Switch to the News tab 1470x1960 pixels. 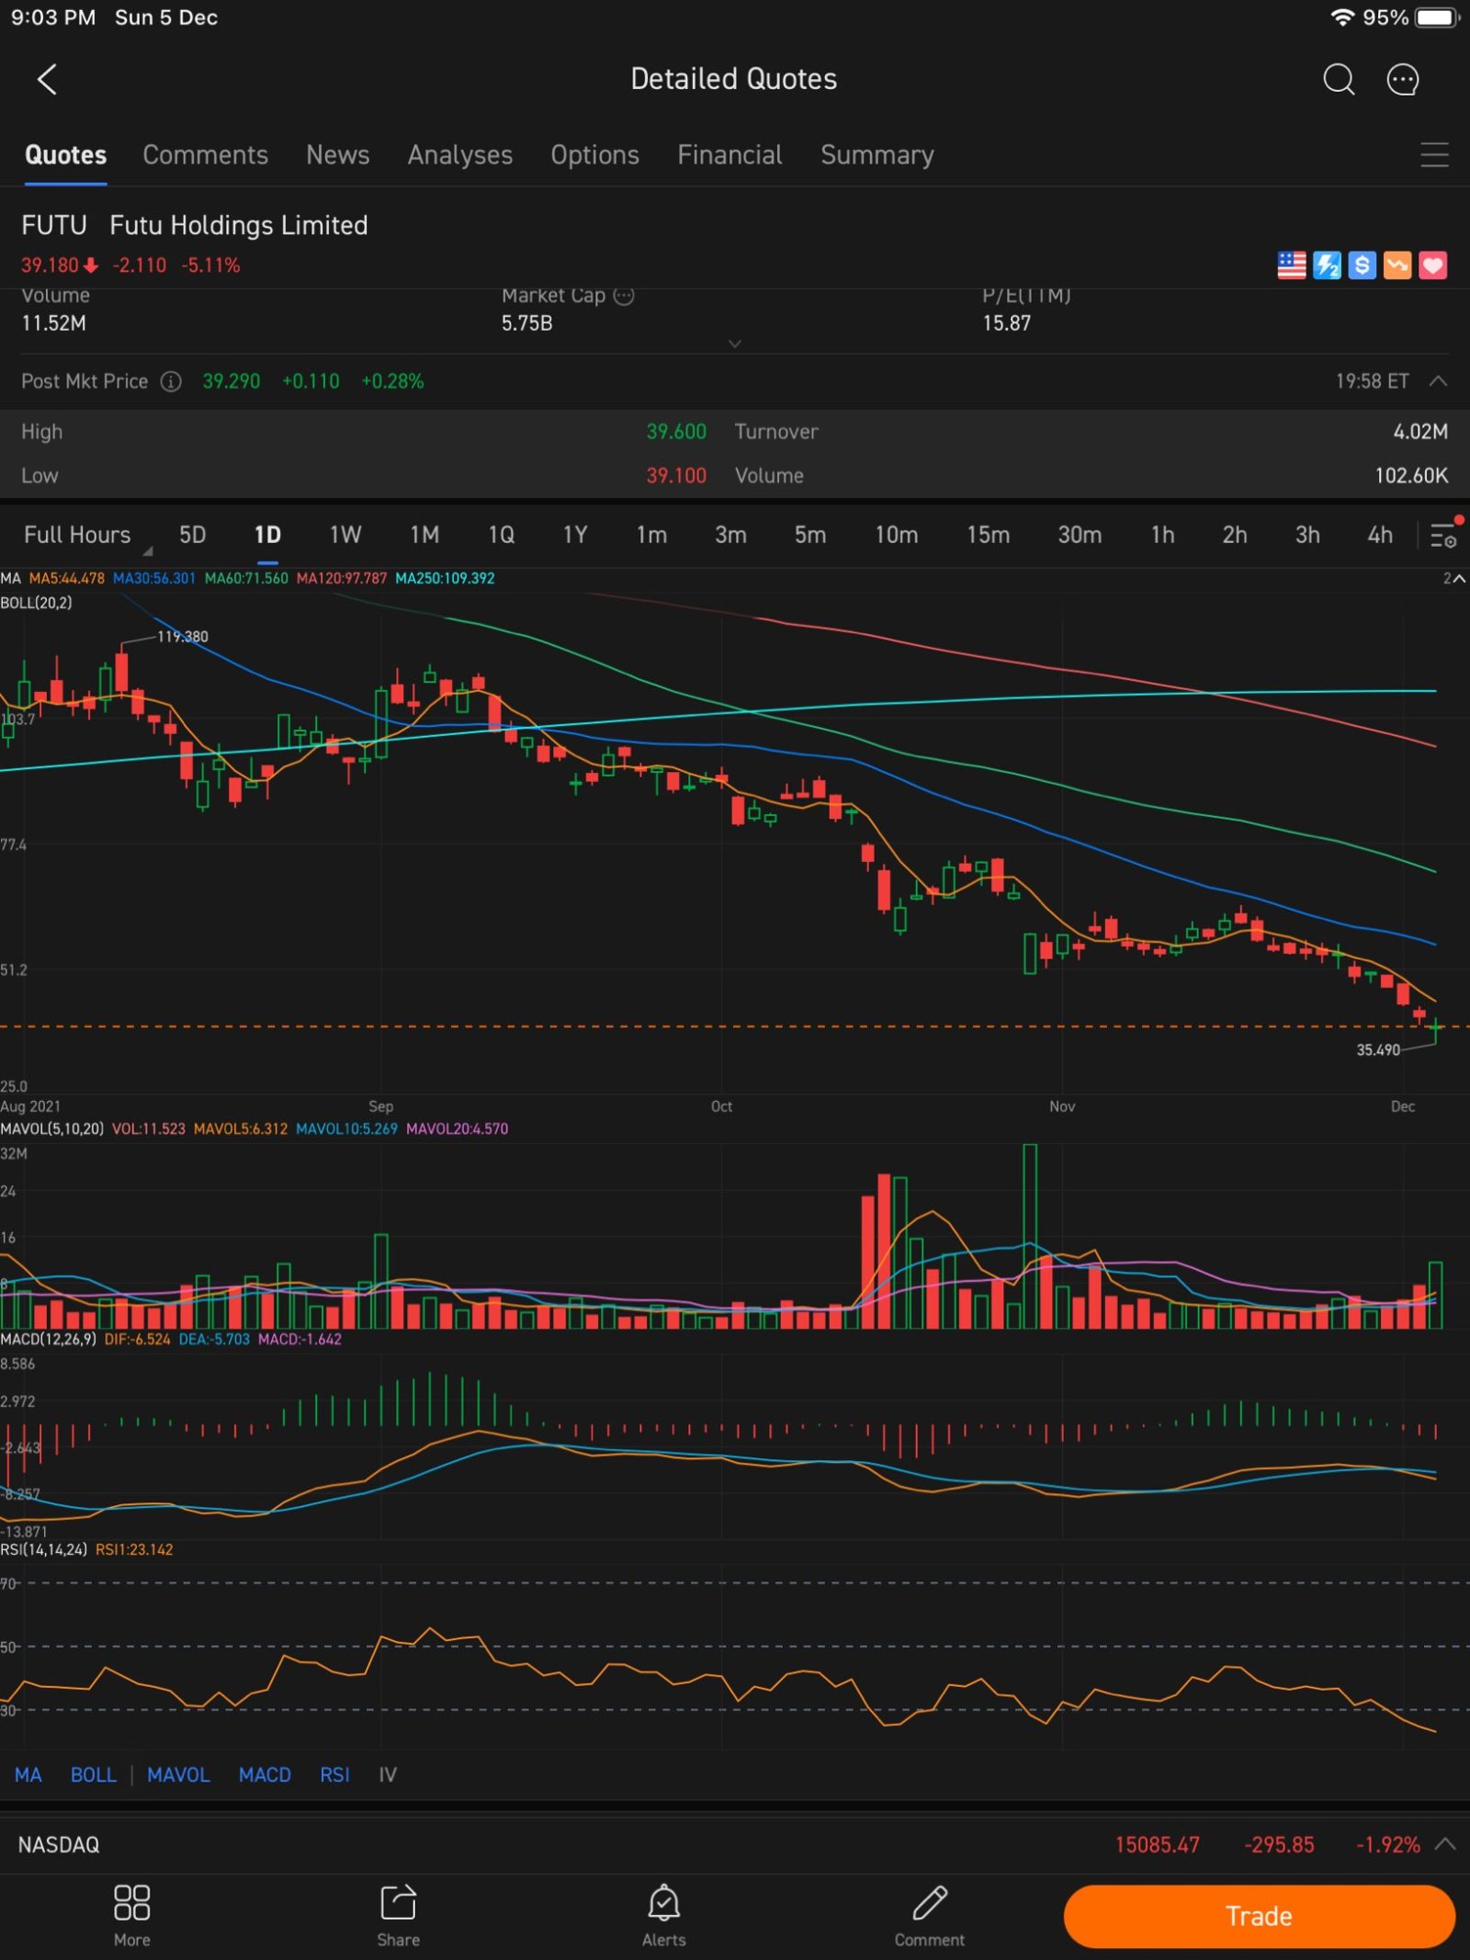click(x=337, y=154)
